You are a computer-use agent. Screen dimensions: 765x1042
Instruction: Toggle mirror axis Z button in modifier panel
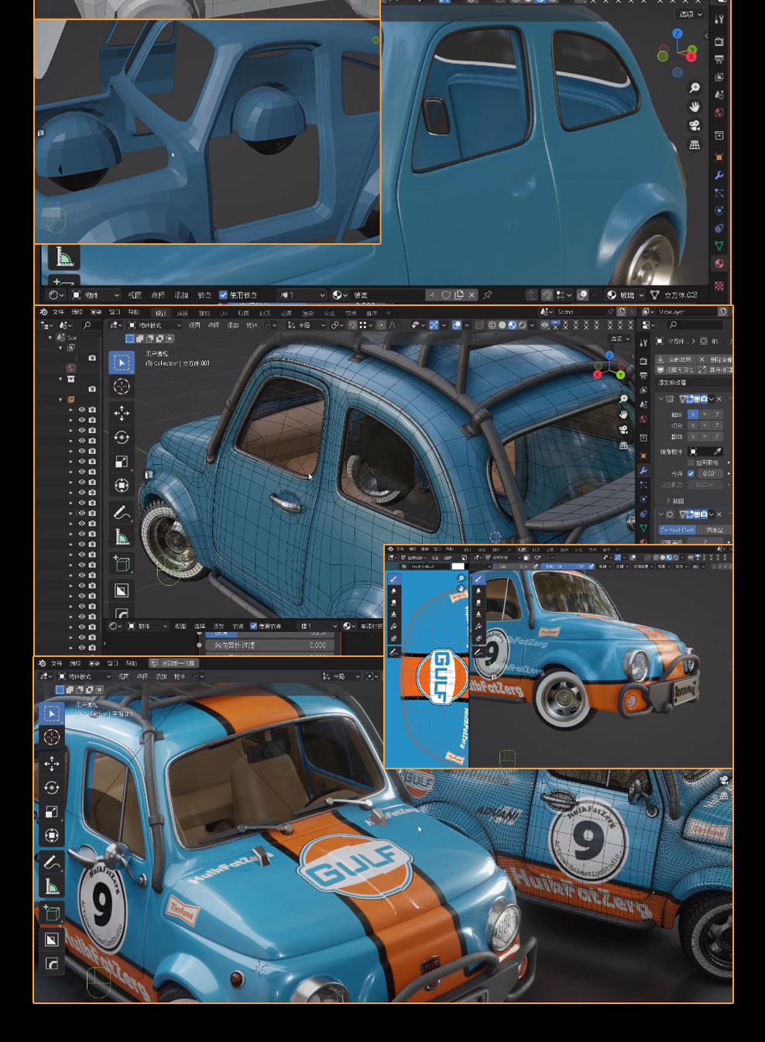point(717,414)
